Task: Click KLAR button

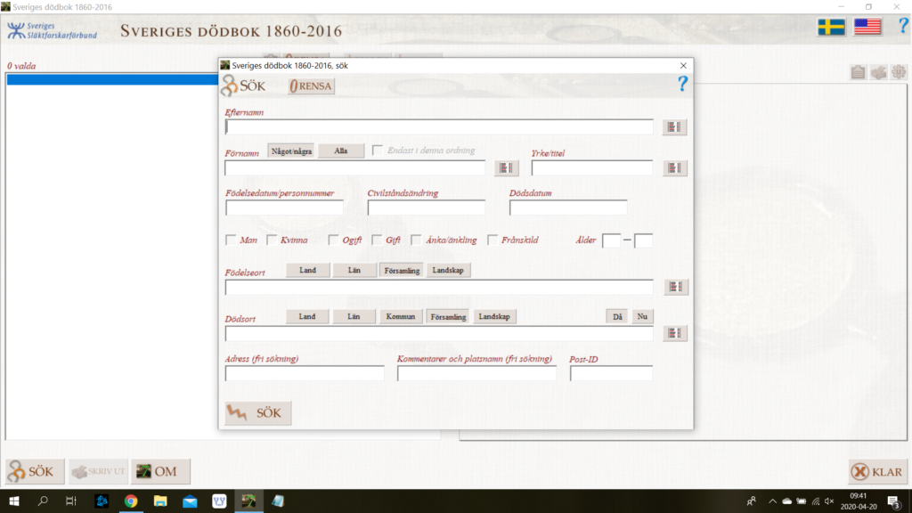Action: tap(877, 472)
